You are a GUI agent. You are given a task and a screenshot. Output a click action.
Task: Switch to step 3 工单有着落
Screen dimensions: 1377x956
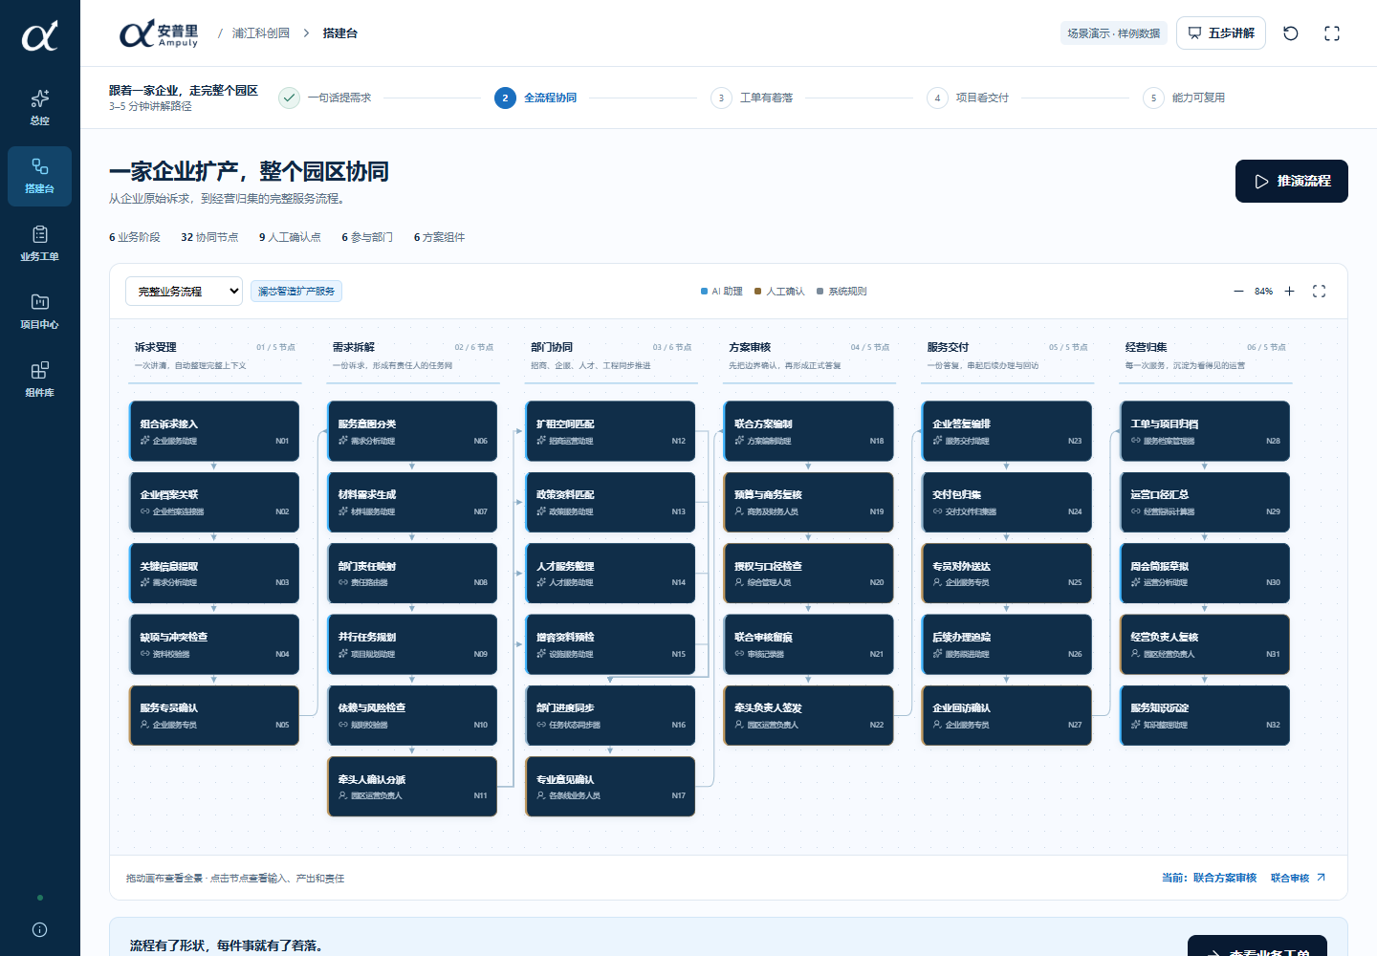point(752,98)
